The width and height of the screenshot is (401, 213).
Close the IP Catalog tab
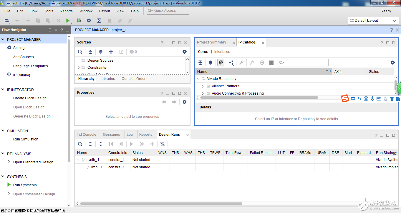coord(263,43)
